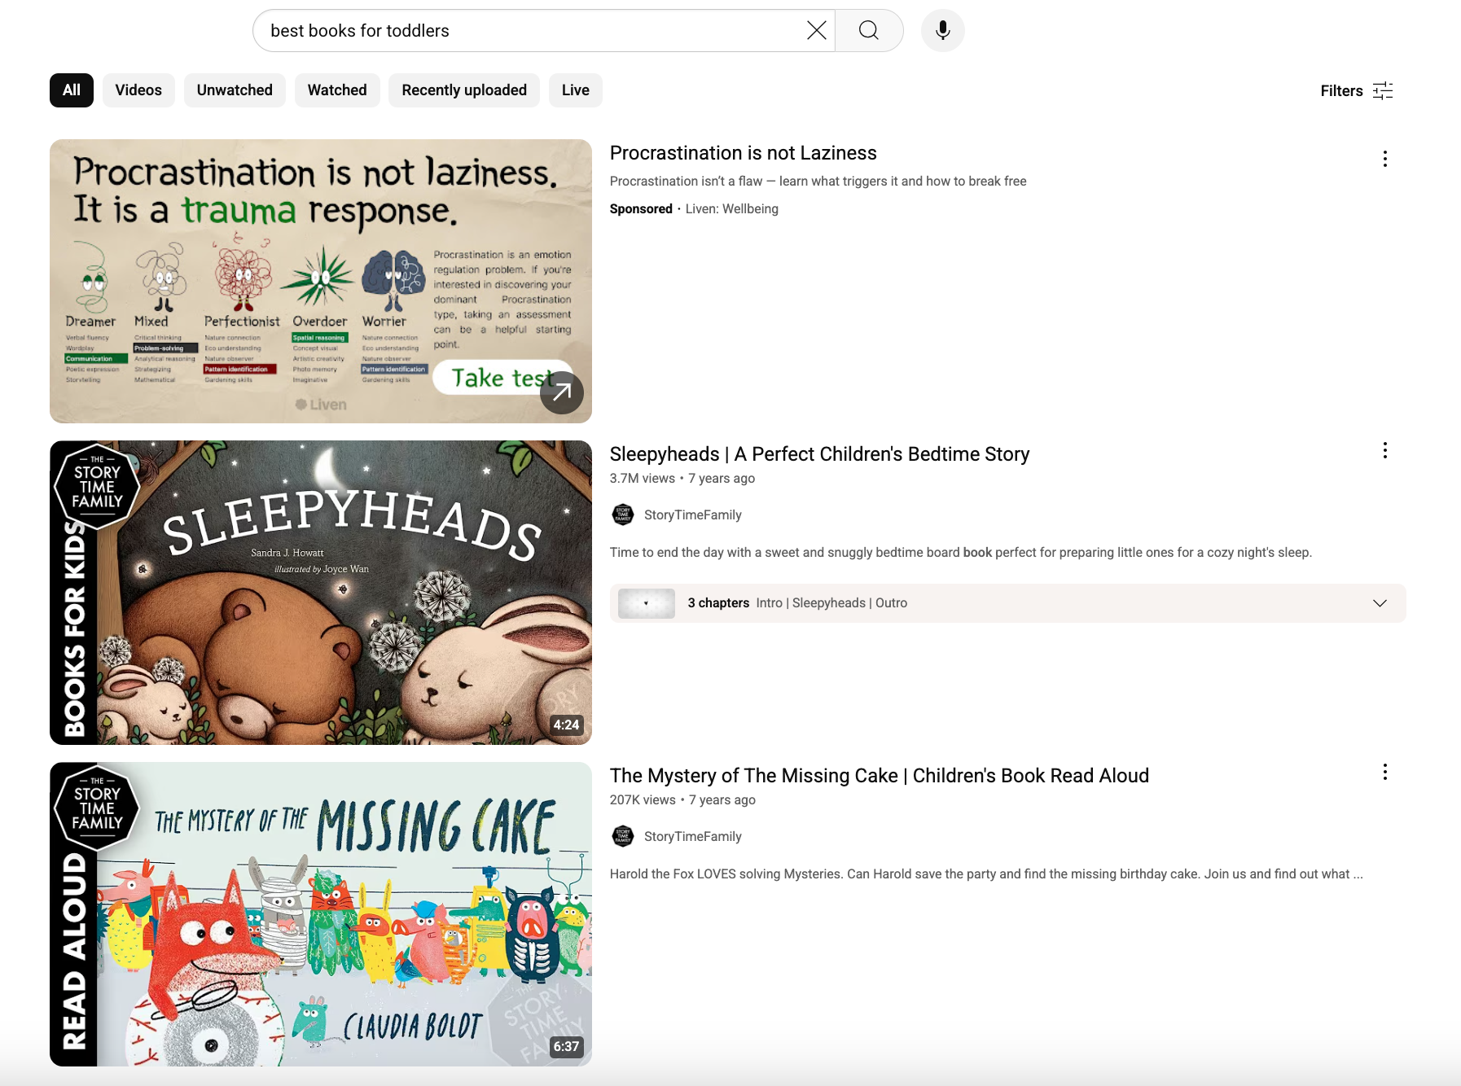Screen dimensions: 1461x1086
Task: Open Sleepyheads bedtime story title link
Action: (x=819, y=454)
